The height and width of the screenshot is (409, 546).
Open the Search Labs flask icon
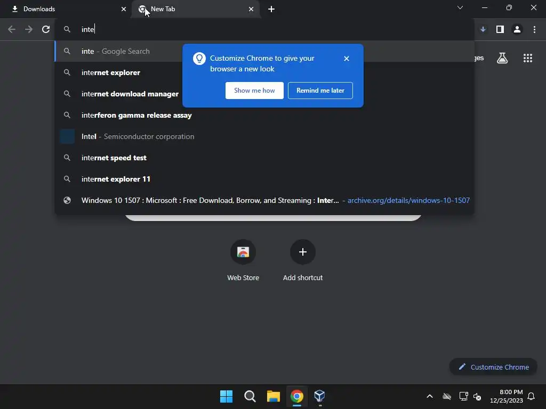[502, 58]
